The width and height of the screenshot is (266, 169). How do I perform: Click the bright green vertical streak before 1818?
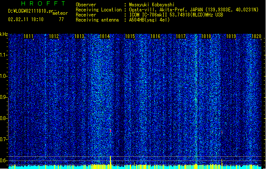[196, 99]
